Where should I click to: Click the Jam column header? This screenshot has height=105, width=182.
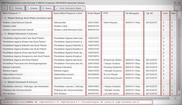click(x=165, y=13)
